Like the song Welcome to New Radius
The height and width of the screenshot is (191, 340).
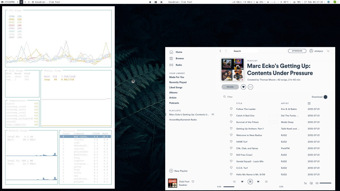(x=231, y=135)
